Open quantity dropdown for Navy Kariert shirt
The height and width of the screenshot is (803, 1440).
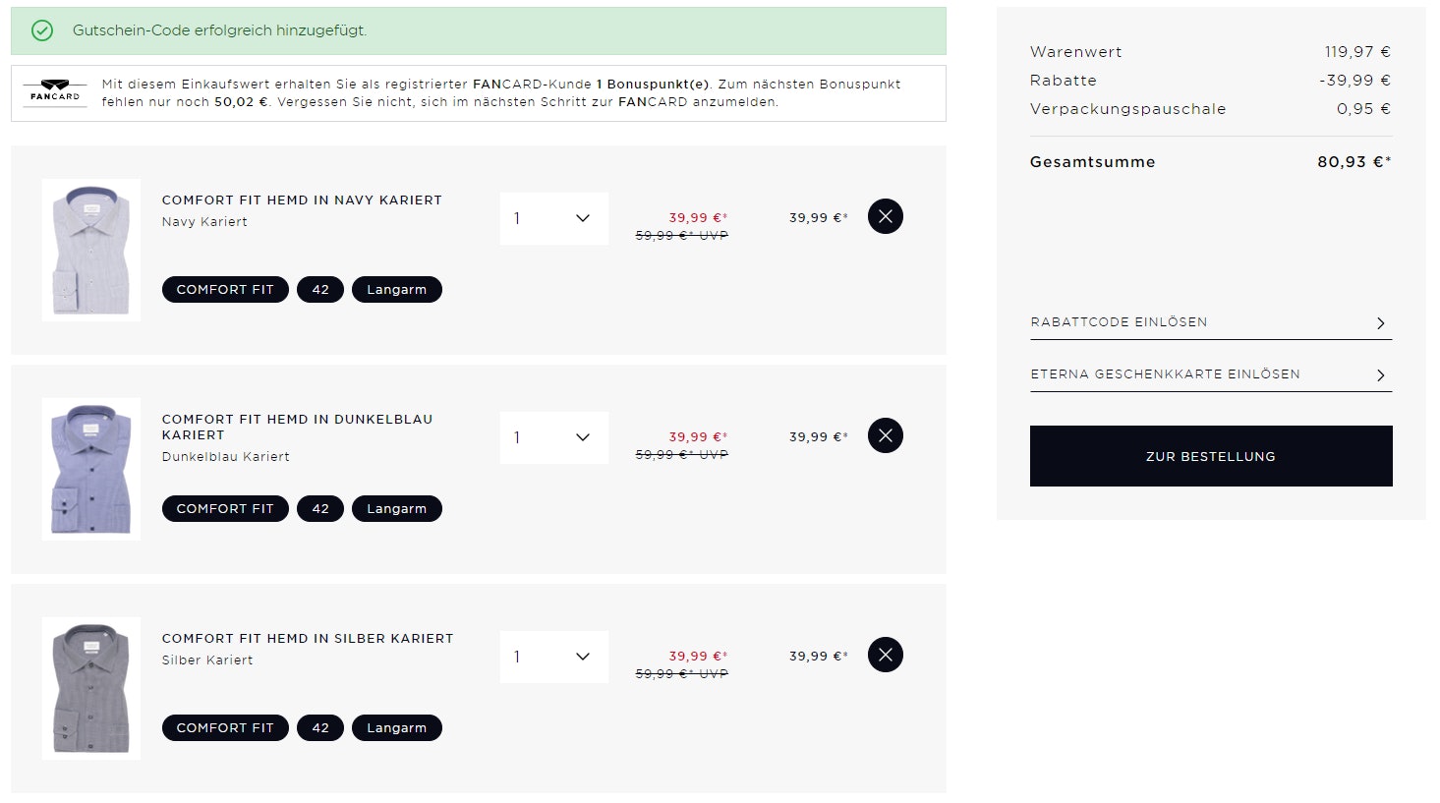tap(553, 218)
